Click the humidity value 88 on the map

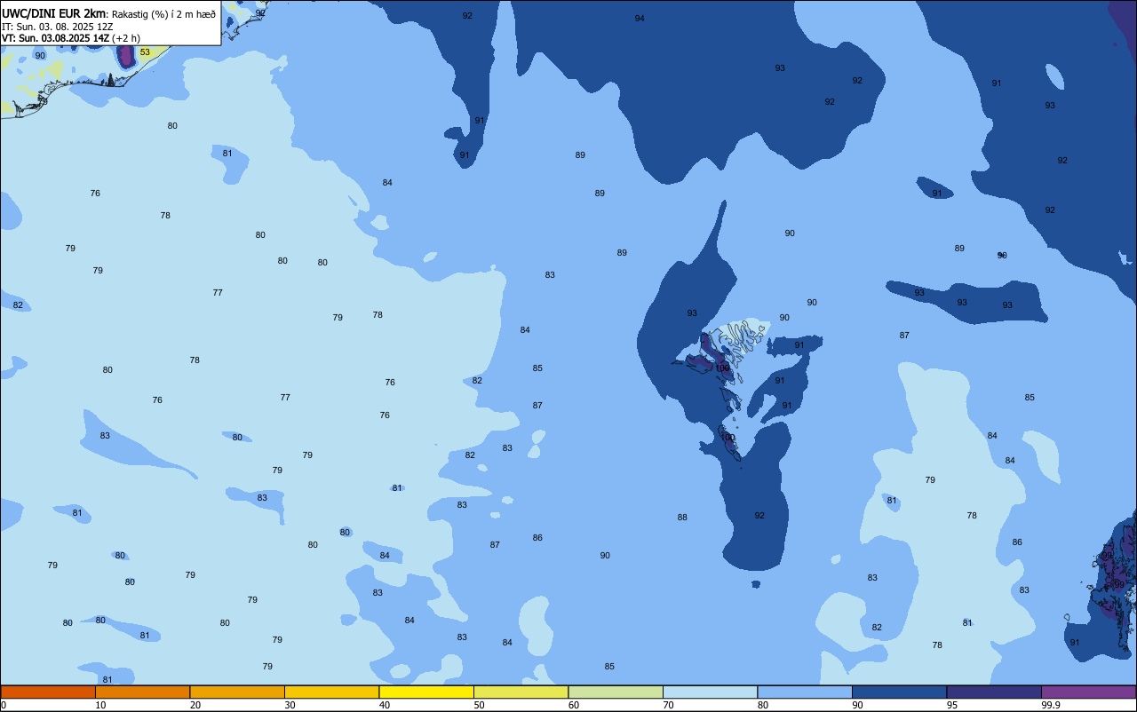[682, 518]
